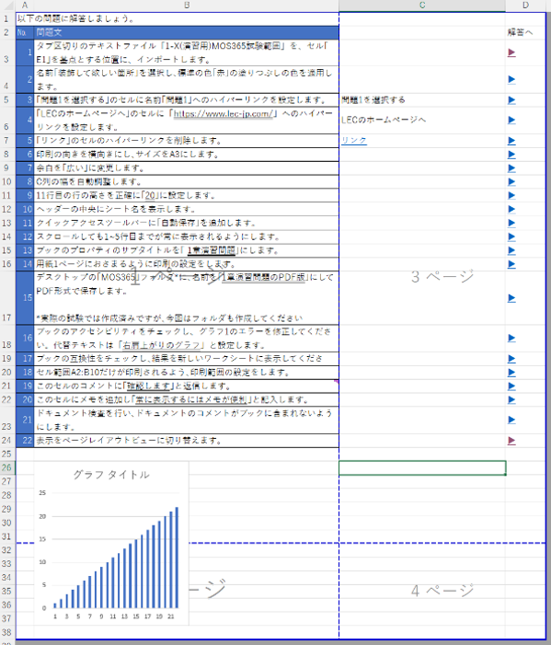Select the cell containing 問題1を選択する

(422, 100)
